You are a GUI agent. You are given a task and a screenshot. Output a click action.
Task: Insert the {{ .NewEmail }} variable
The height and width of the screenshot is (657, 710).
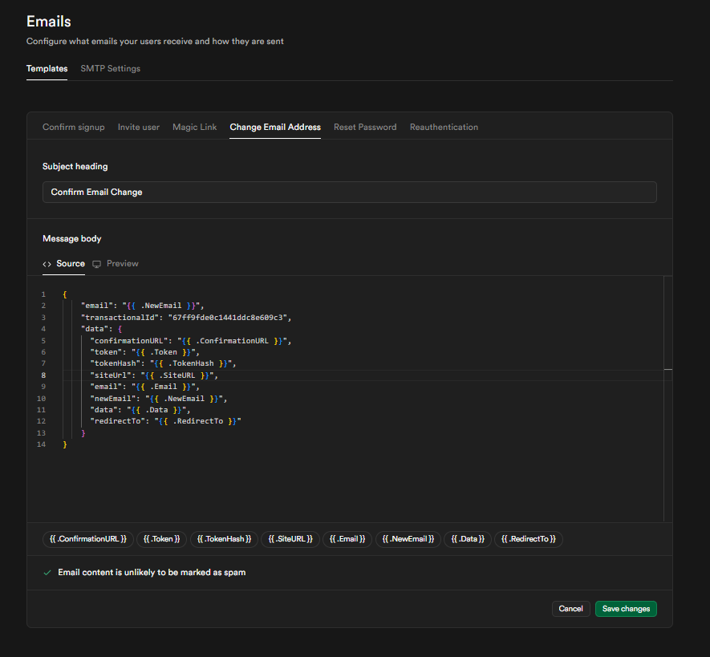click(408, 539)
